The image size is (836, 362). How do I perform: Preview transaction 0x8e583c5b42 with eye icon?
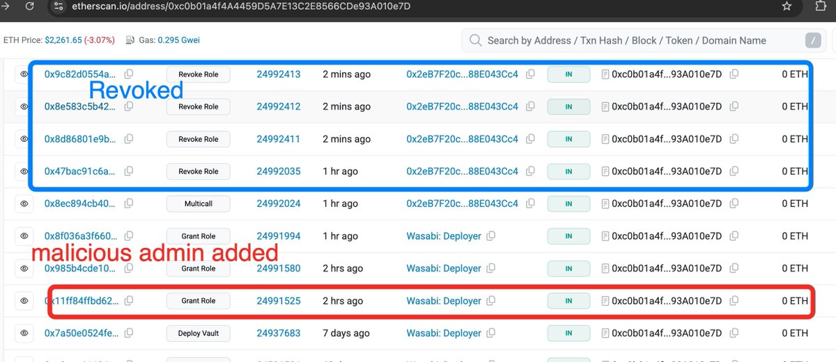point(24,106)
